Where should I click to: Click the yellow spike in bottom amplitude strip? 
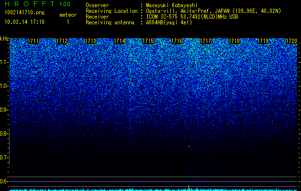(189, 188)
